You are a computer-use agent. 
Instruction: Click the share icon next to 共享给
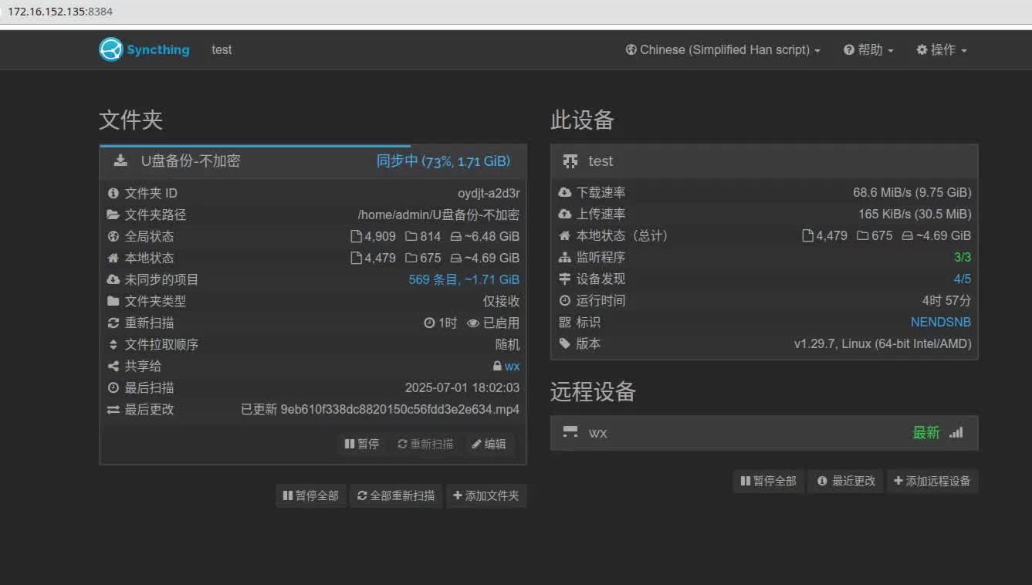pos(113,366)
